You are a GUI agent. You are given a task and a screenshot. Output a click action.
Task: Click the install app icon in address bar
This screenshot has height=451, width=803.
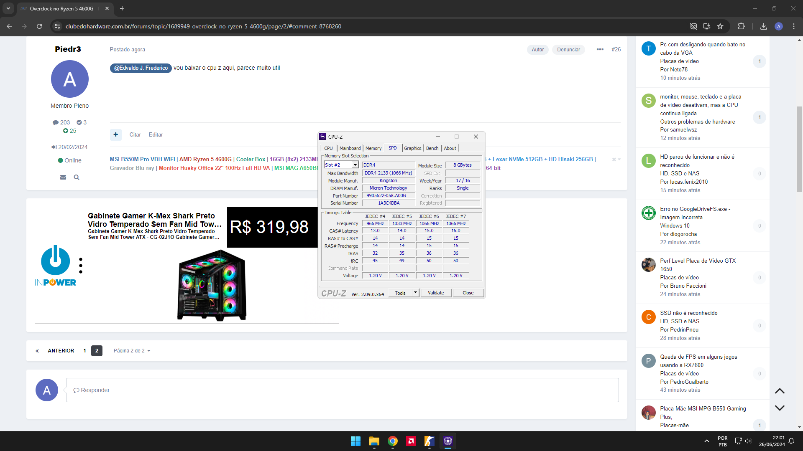point(707,26)
